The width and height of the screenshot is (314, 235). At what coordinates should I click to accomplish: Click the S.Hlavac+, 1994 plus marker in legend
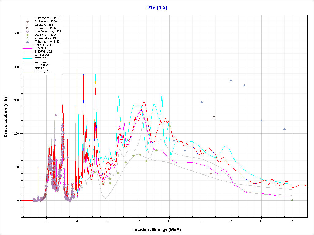pos(28,21)
